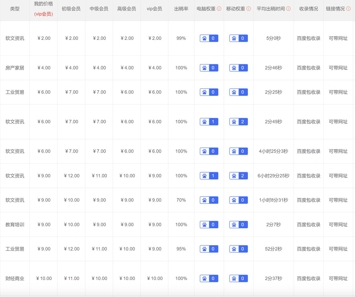Click the 收录情况 column header
Viewport: 355px width, 297px height.
(x=309, y=9)
